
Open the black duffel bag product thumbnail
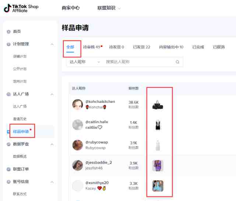click(158, 105)
